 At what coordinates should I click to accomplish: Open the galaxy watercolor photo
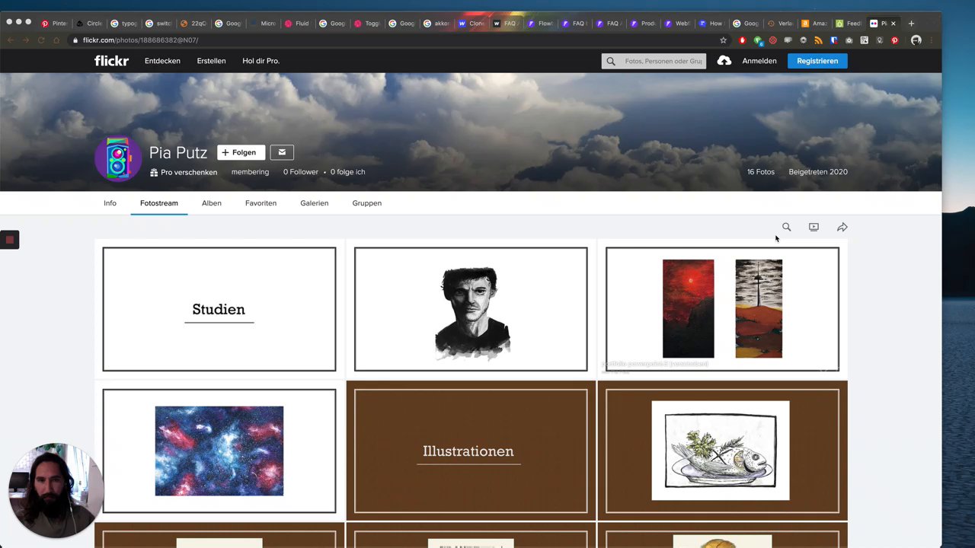pyautogui.click(x=219, y=451)
